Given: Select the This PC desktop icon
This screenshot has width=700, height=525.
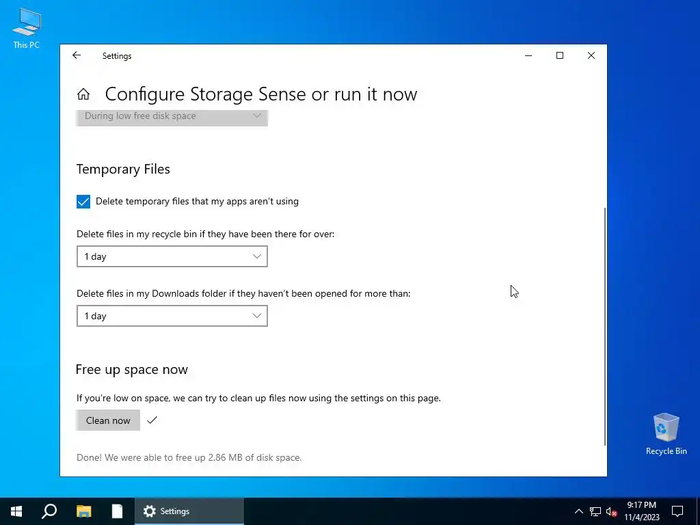Looking at the screenshot, I should pyautogui.click(x=27, y=29).
